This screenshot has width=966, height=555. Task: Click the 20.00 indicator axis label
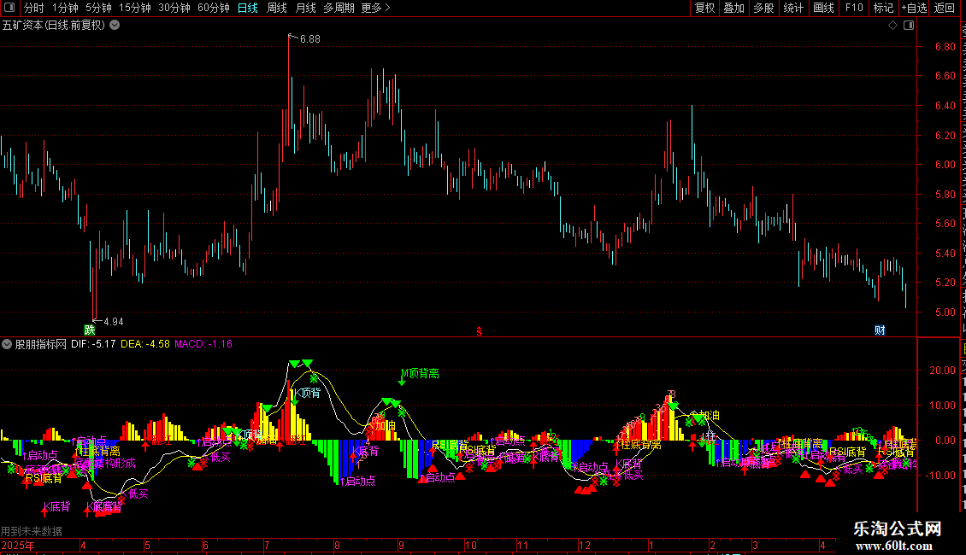click(943, 371)
